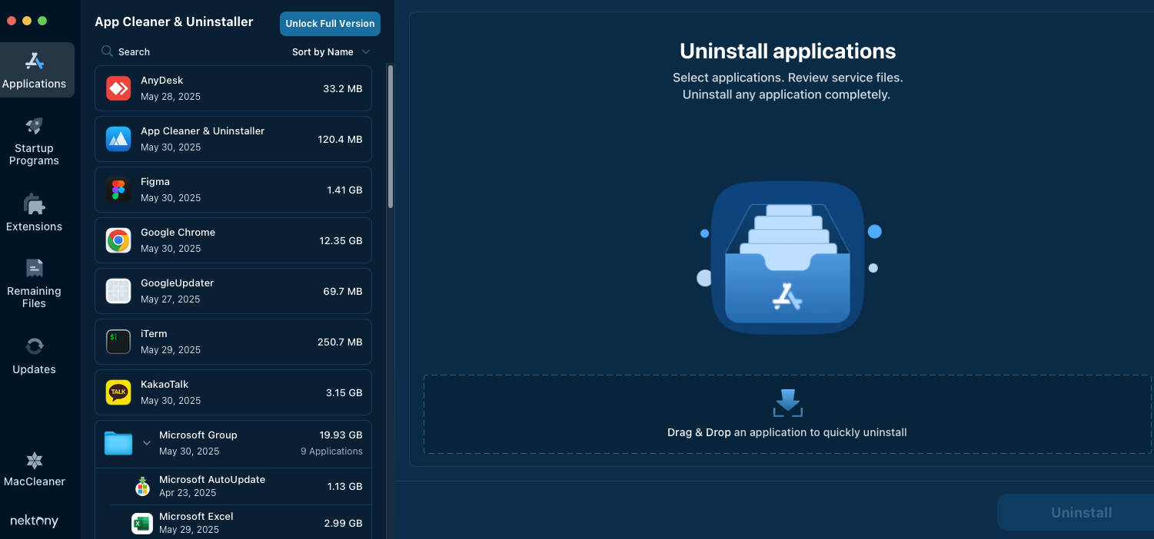Click the large uninstaller box illustration
1154x539 pixels.
coord(788,258)
